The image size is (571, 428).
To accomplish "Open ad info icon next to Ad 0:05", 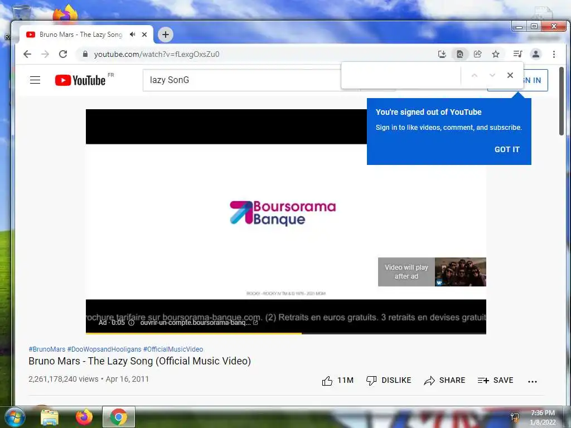I will tap(132, 323).
